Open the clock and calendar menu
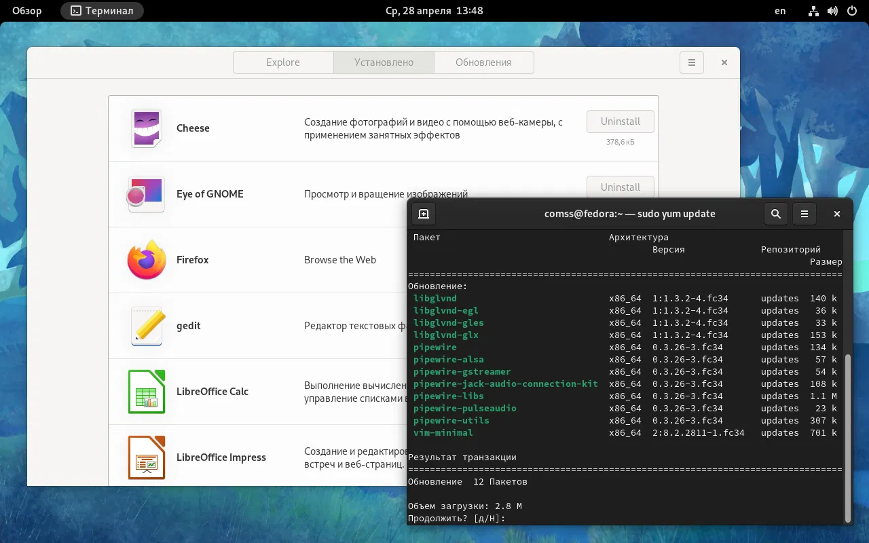869x543 pixels. click(x=434, y=11)
